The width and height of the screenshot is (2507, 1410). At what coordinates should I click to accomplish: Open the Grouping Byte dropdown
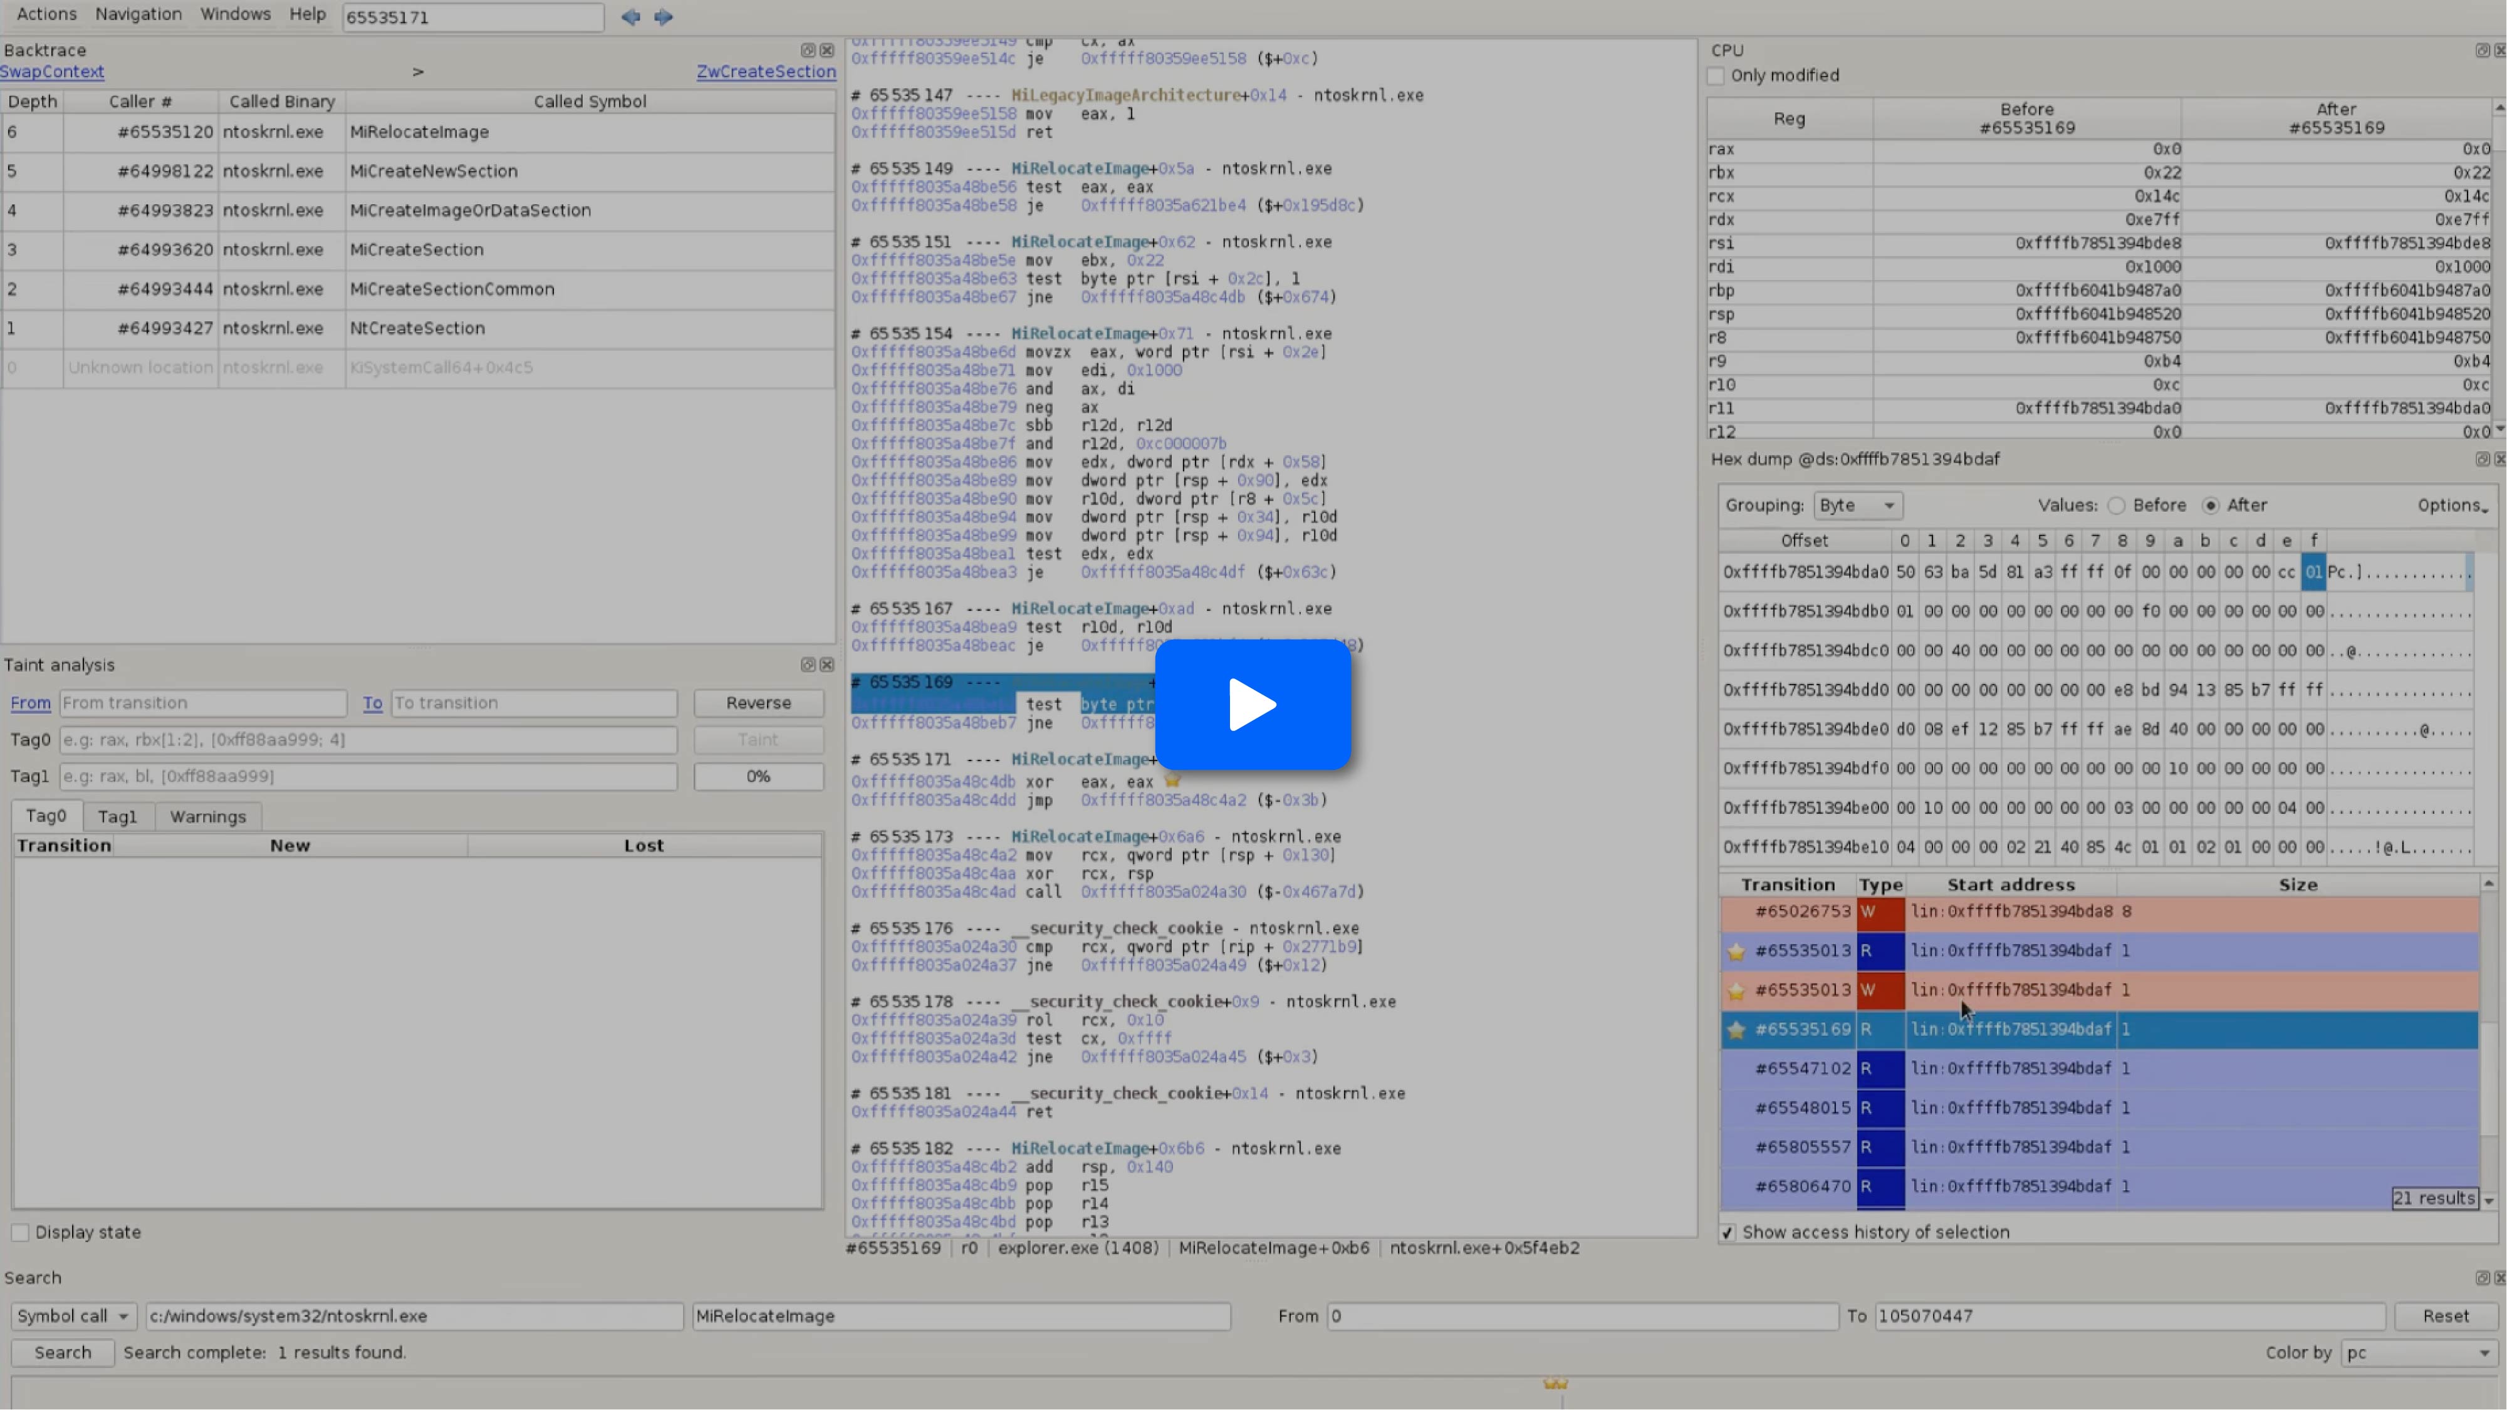tap(1857, 506)
